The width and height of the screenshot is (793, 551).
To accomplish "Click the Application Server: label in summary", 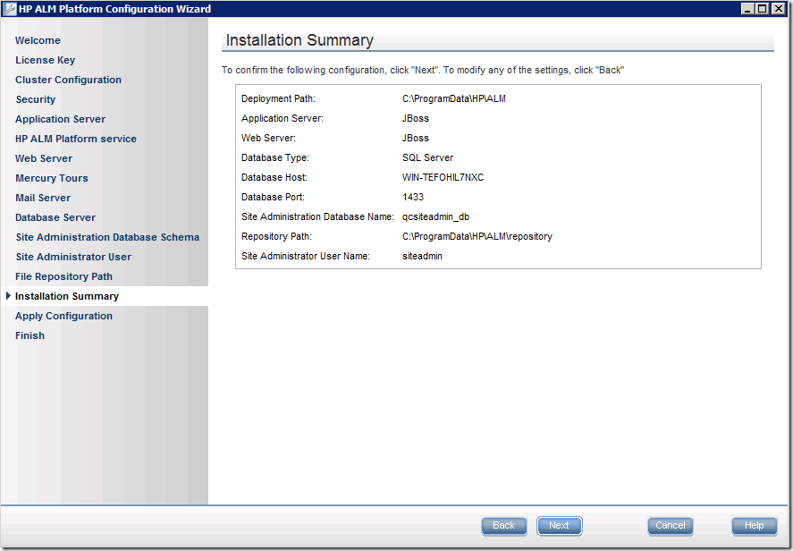I will pos(283,119).
